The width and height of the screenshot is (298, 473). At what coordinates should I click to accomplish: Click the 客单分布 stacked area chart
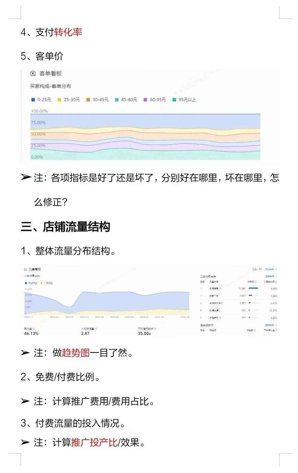point(145,137)
